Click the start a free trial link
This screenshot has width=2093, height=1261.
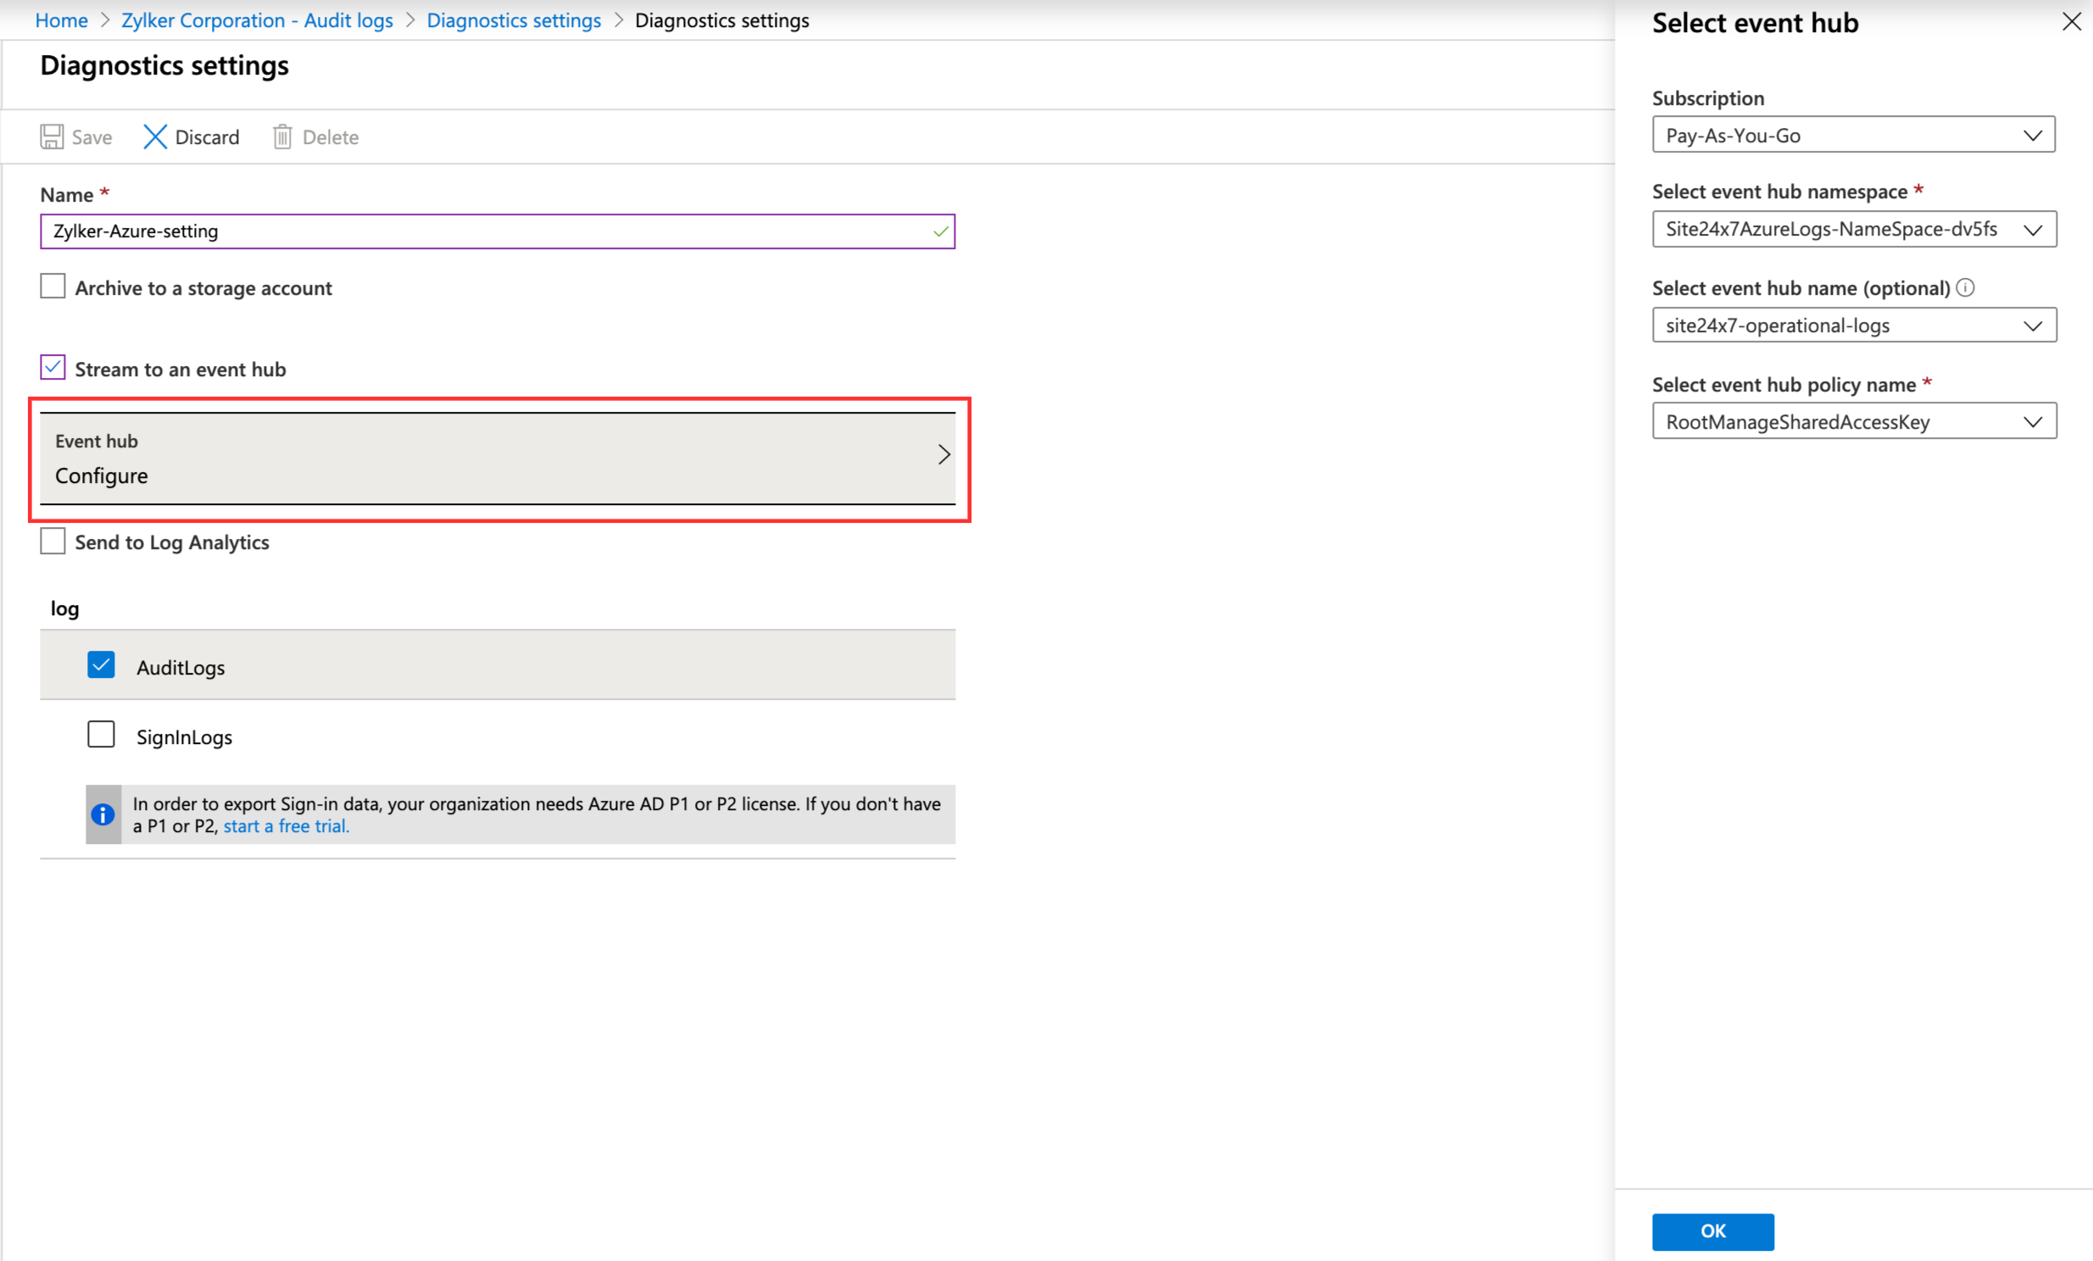point(285,825)
